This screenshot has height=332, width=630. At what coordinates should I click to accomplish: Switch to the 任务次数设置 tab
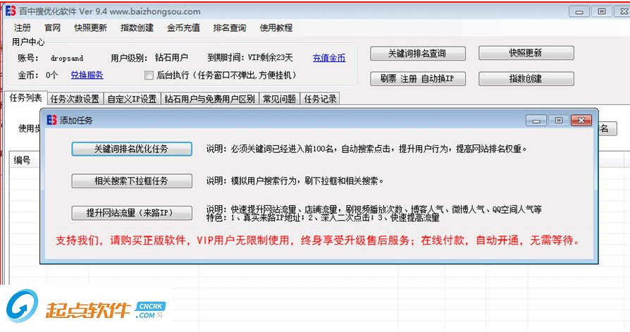(75, 99)
